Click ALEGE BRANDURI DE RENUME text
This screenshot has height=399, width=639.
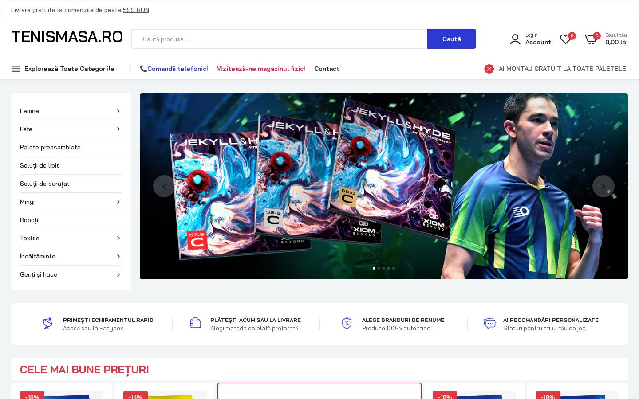[x=403, y=320]
